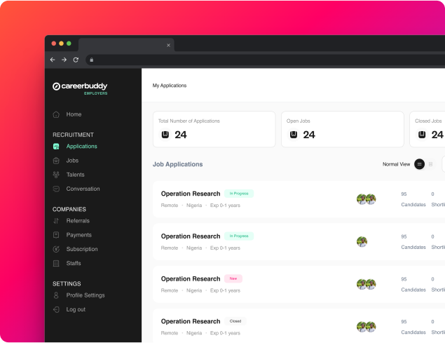This screenshot has height=343, width=445.
Task: Click the browser address bar field
Action: 266,60
